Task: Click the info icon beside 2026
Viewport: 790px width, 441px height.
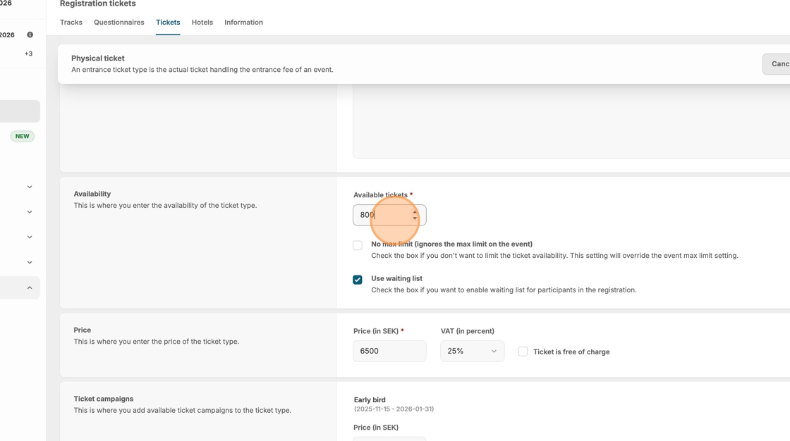Action: [x=30, y=35]
